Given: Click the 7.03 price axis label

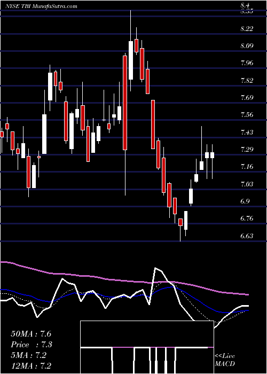Looking at the screenshot, I should pyautogui.click(x=247, y=184).
